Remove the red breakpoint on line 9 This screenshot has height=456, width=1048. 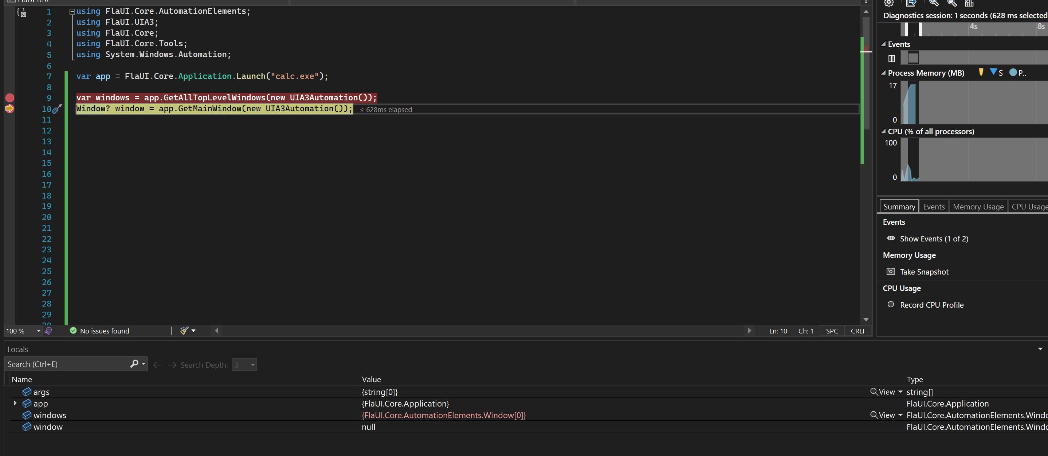pos(10,98)
